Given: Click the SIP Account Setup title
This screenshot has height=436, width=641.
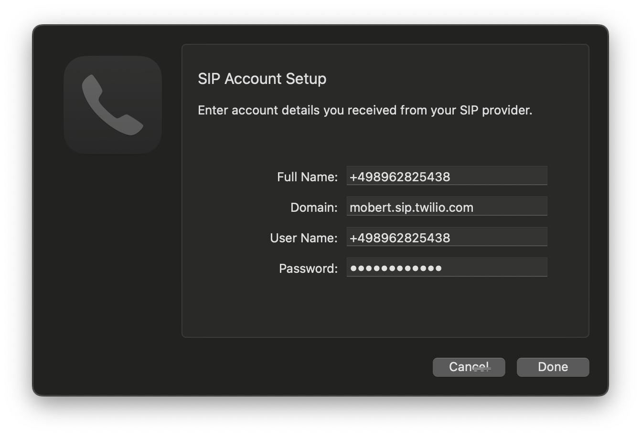Looking at the screenshot, I should (x=262, y=79).
